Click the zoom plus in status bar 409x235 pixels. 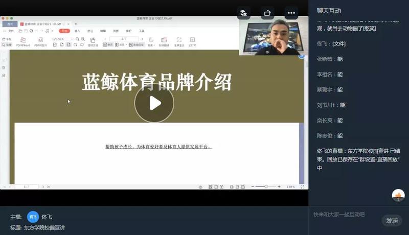click(x=279, y=186)
